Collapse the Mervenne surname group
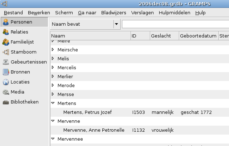The height and width of the screenshot is (146, 229). [x=53, y=121]
